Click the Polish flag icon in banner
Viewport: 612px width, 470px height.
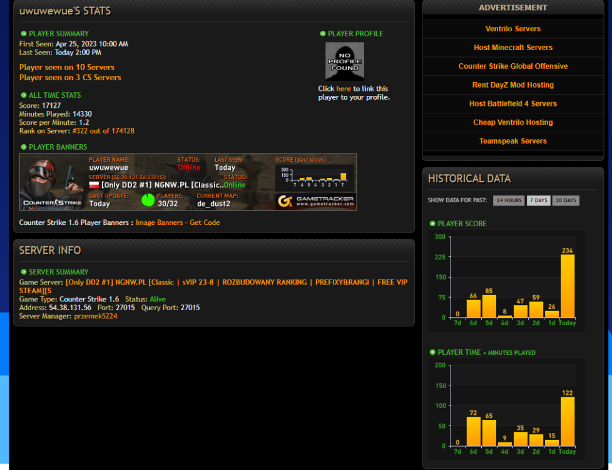94,185
